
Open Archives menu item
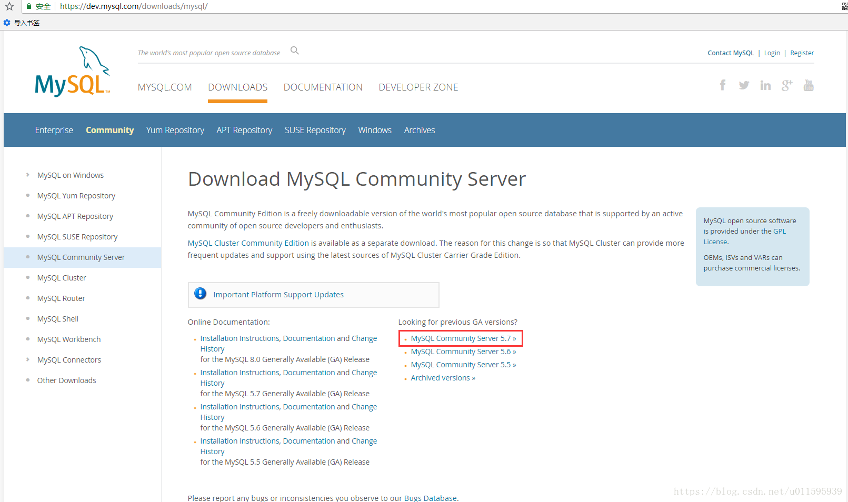point(420,130)
